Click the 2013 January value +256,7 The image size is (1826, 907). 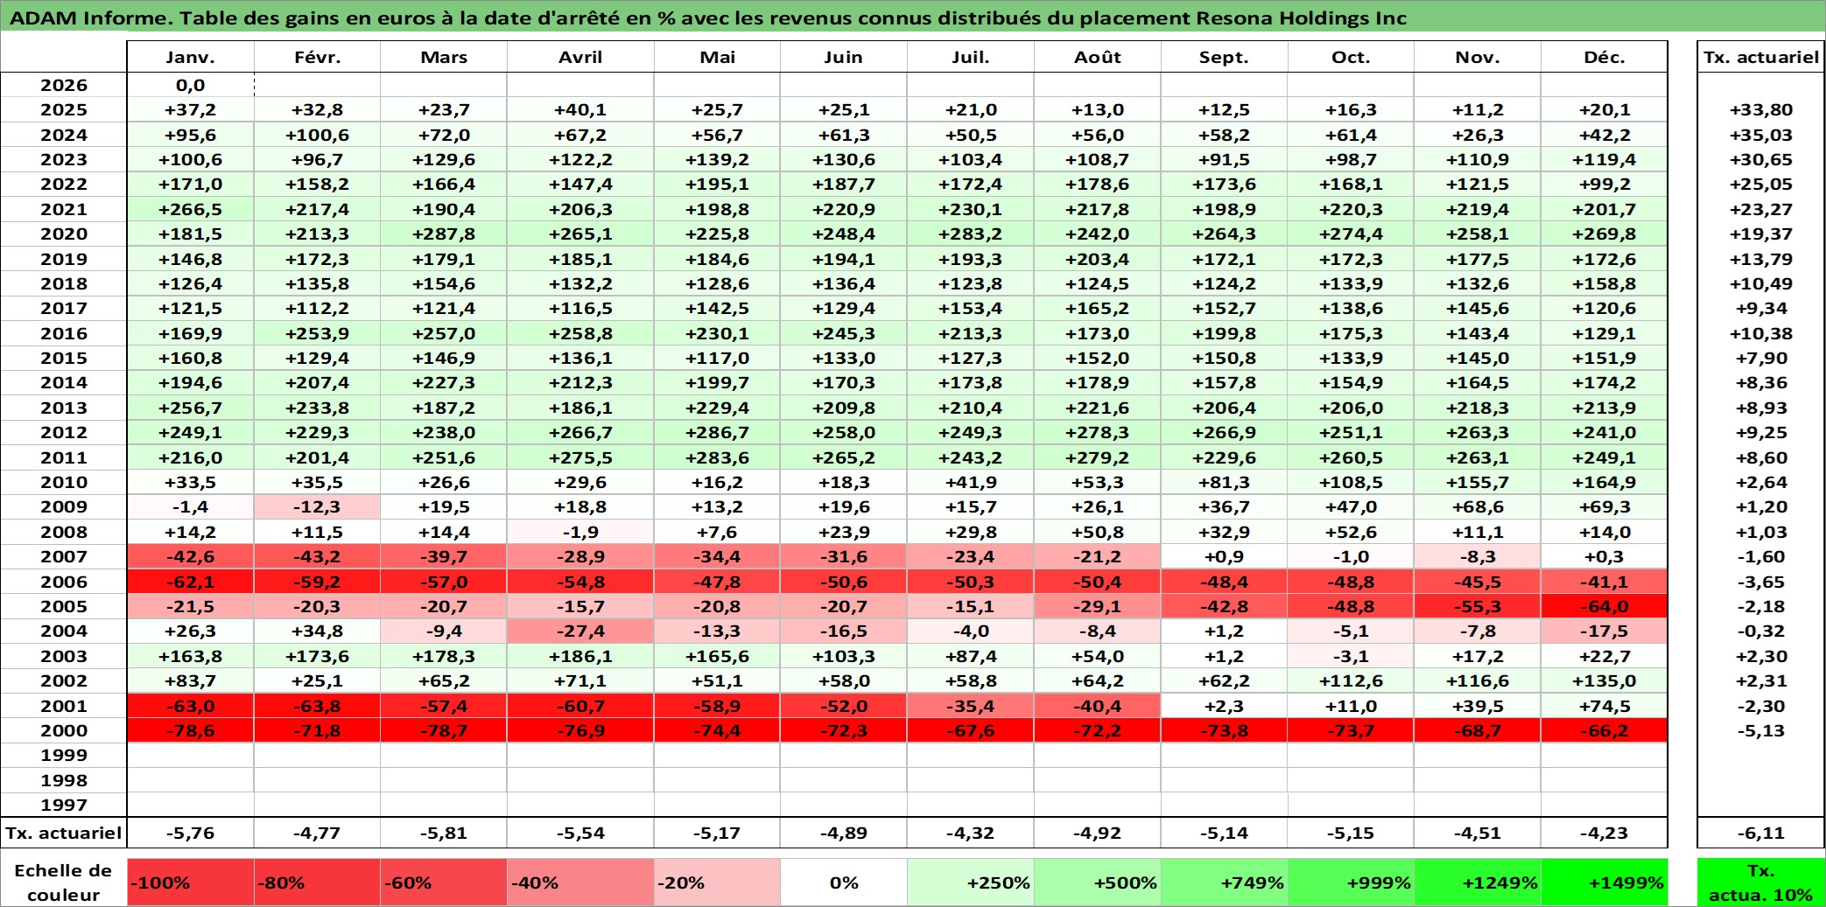[191, 408]
